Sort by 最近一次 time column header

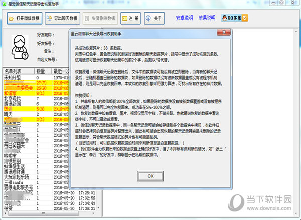pyautogui.click(x=61, y=71)
